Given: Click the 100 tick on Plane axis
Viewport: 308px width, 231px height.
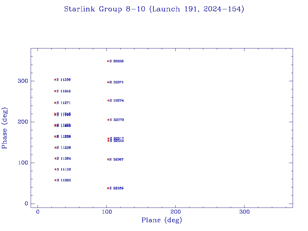Looking at the screenshot, I should click(107, 212).
